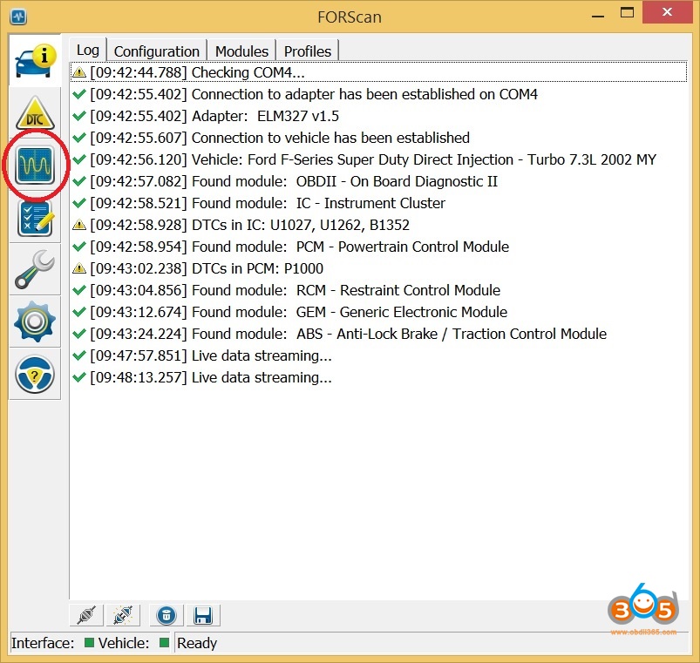The height and width of the screenshot is (663, 700).
Task: Open the gear settings section
Action: (x=35, y=321)
